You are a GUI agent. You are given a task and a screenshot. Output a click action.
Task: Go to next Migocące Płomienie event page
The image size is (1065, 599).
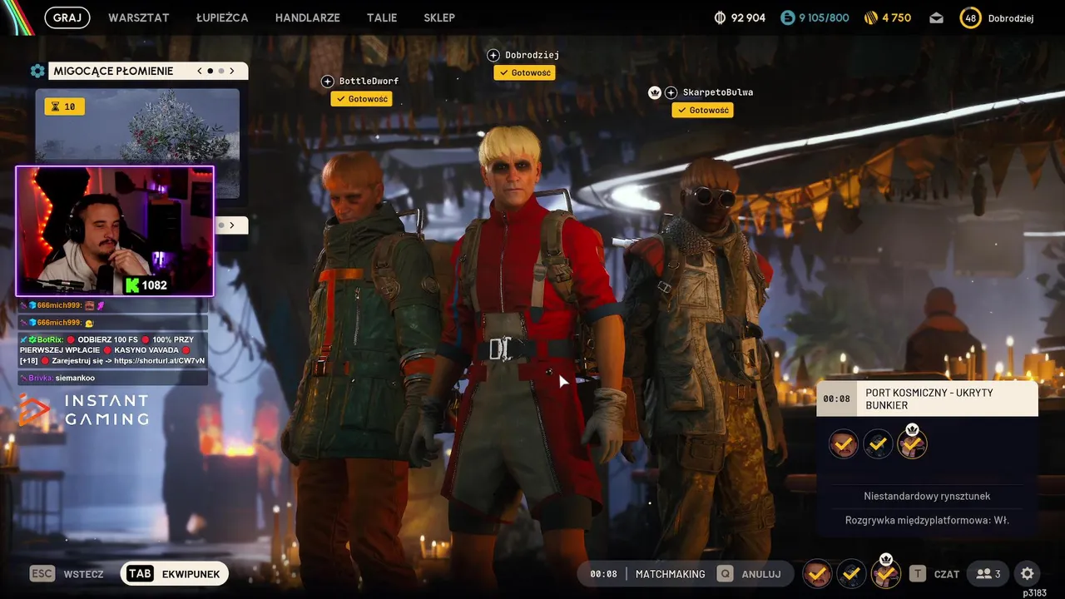(x=232, y=71)
